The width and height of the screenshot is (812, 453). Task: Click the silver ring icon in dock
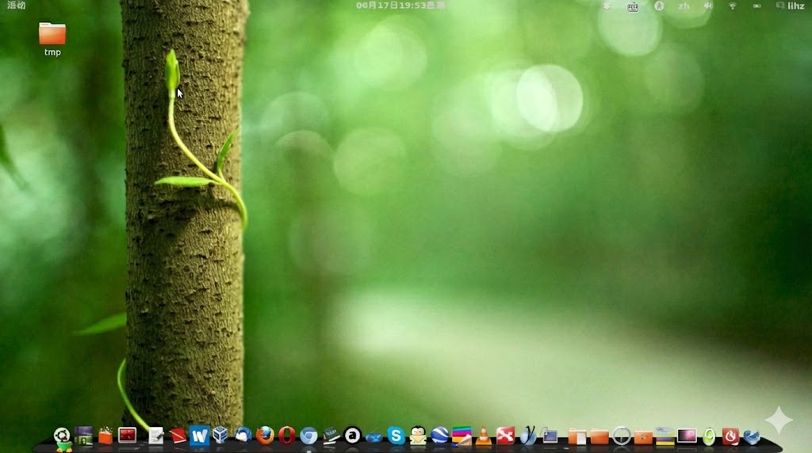[622, 436]
